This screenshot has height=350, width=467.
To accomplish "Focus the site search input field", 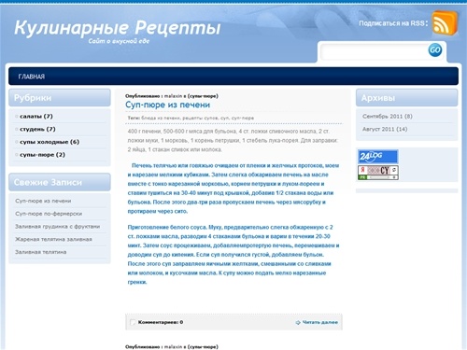I will (x=374, y=51).
